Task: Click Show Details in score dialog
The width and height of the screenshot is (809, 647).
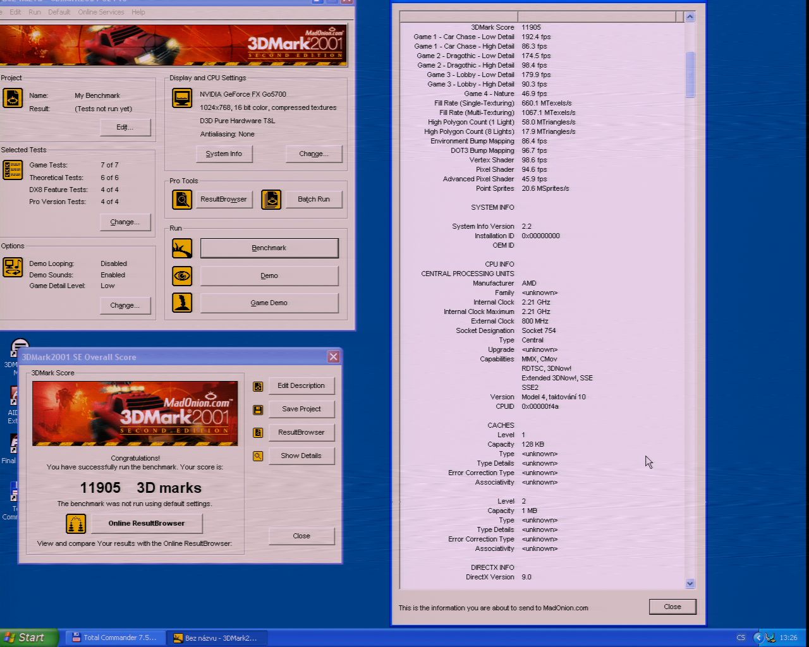Action: coord(301,456)
